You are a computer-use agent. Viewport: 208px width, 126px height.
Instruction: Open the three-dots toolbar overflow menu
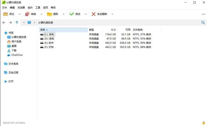click(x=203, y=14)
